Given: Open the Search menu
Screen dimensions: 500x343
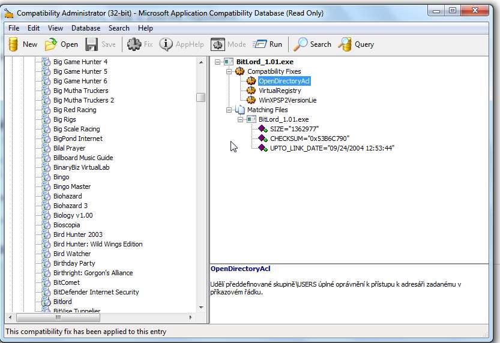Looking at the screenshot, I should click(x=119, y=28).
